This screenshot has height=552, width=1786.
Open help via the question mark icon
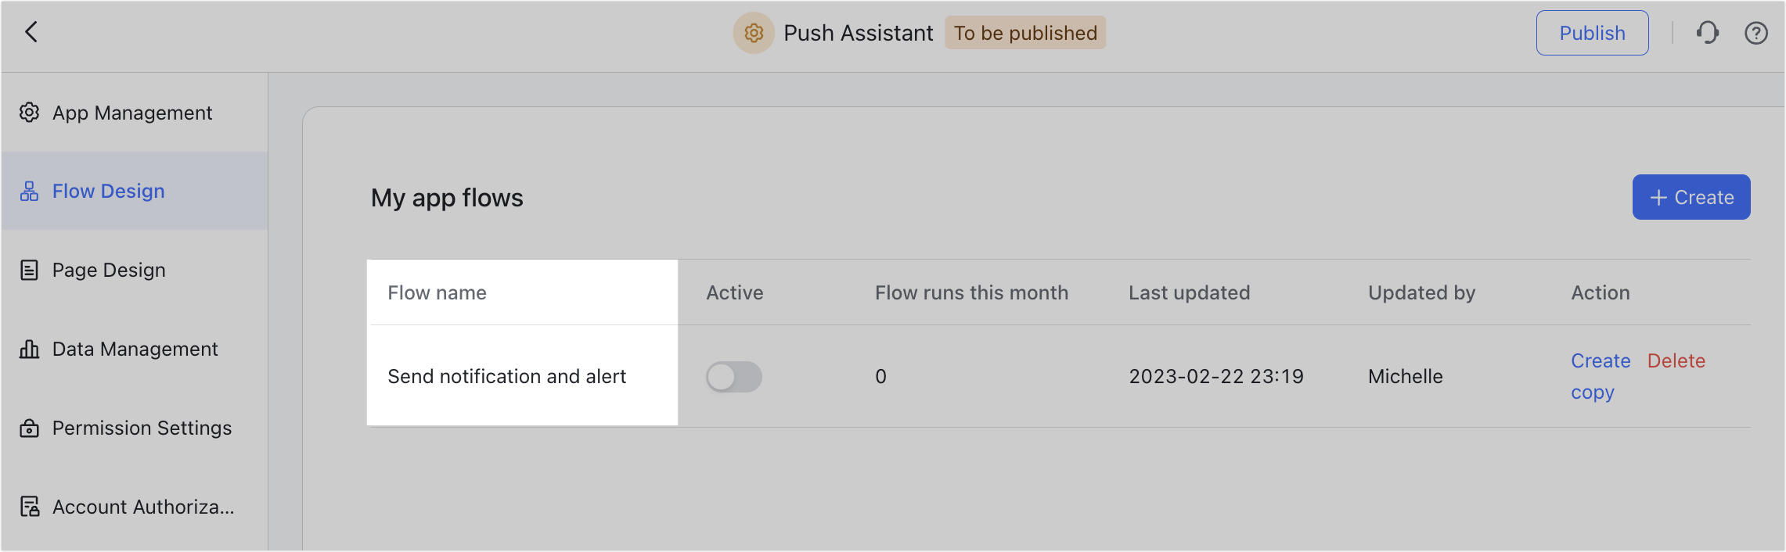tap(1755, 33)
